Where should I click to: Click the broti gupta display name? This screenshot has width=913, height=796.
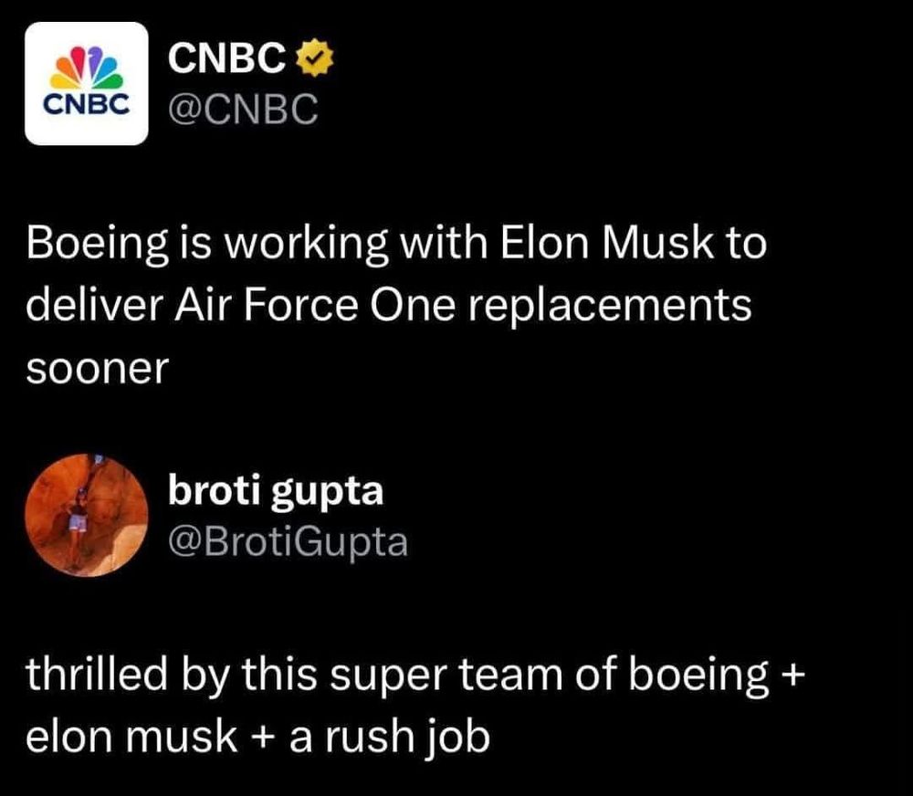(276, 491)
